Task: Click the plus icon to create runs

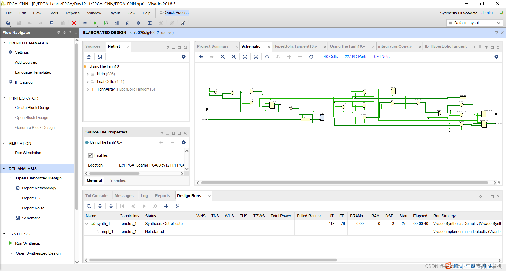Action: (x=166, y=206)
